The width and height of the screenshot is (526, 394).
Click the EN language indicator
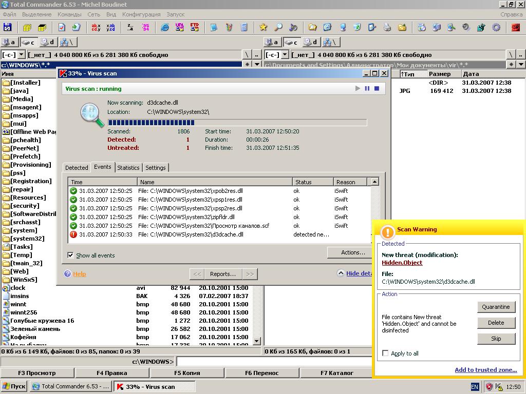(475, 387)
